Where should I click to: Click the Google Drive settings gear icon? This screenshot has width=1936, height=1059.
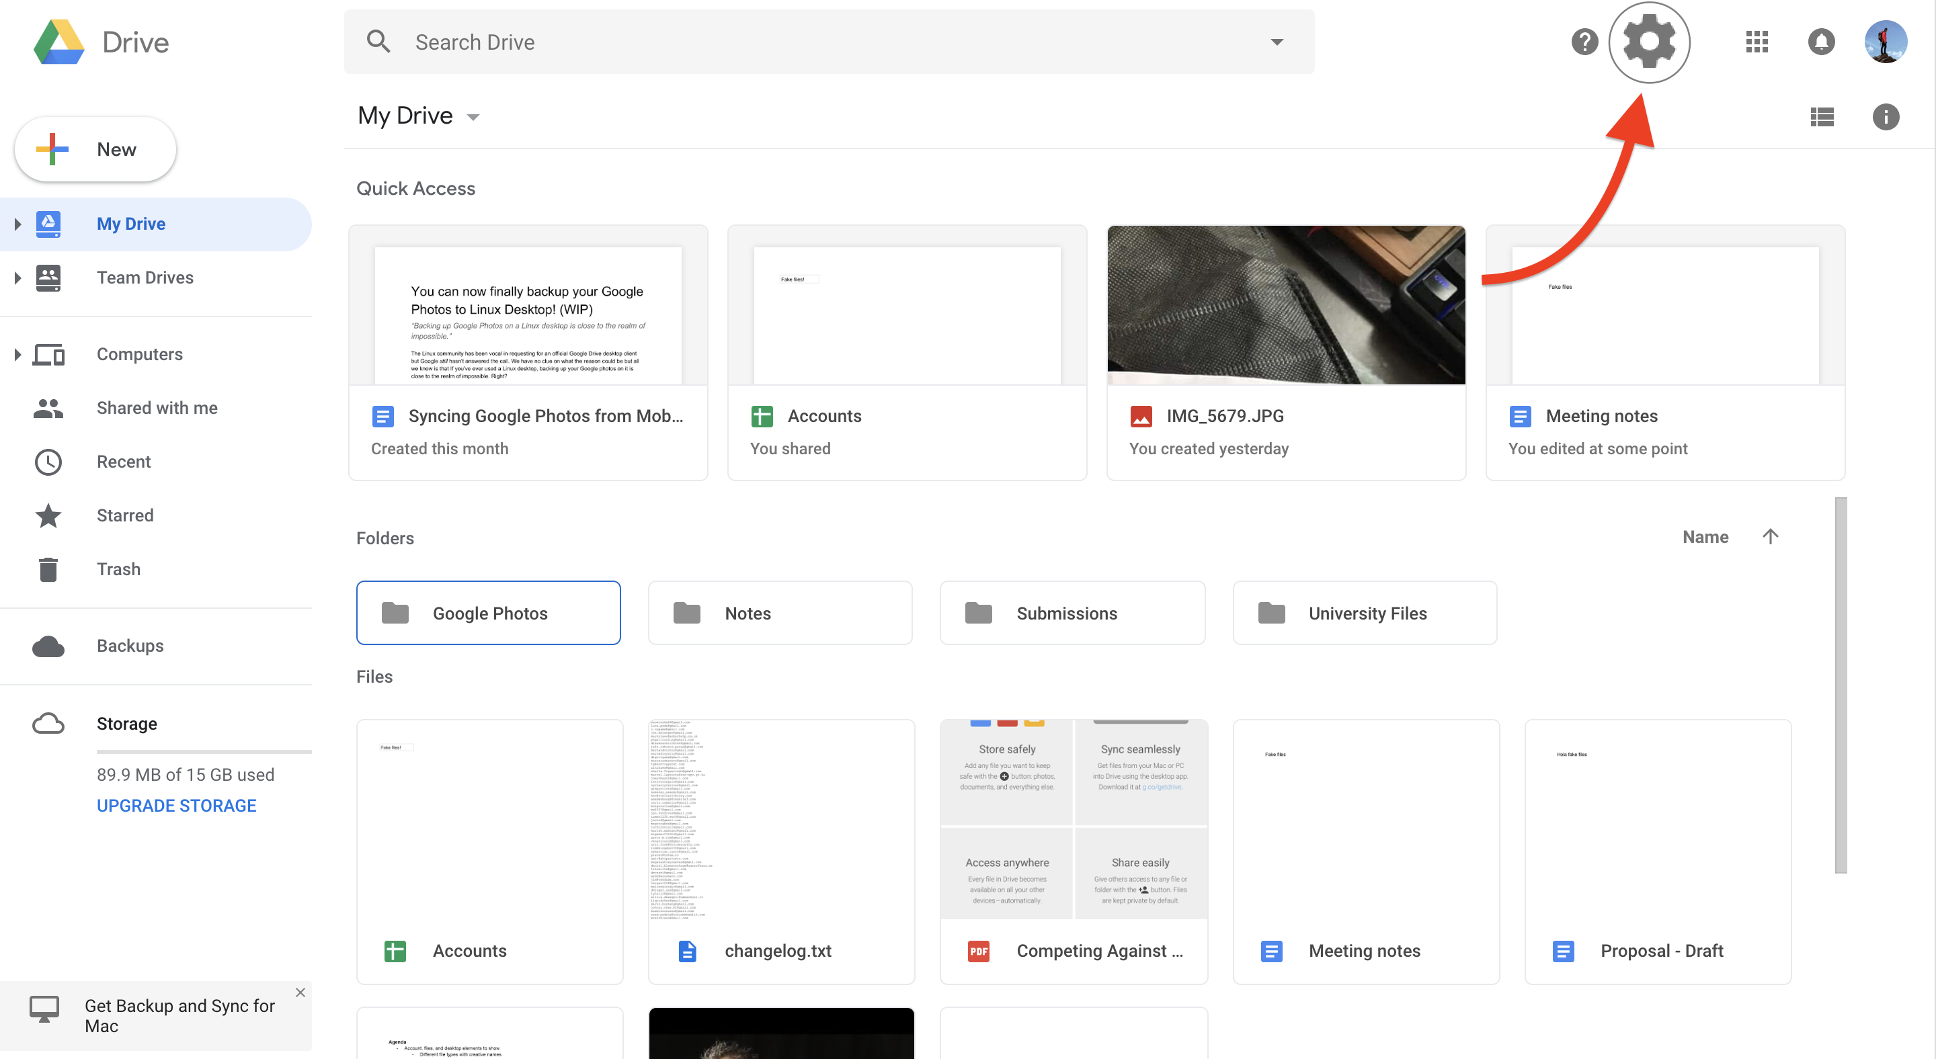tap(1650, 42)
